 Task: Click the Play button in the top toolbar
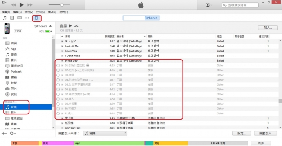22,5
